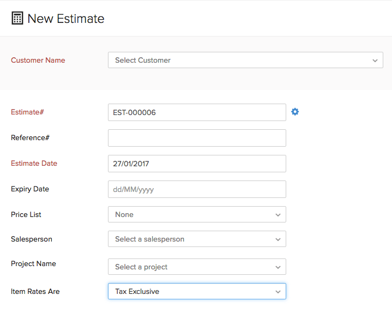Click the arrow icon on Project Name dropdown
The height and width of the screenshot is (313, 392).
(278, 267)
